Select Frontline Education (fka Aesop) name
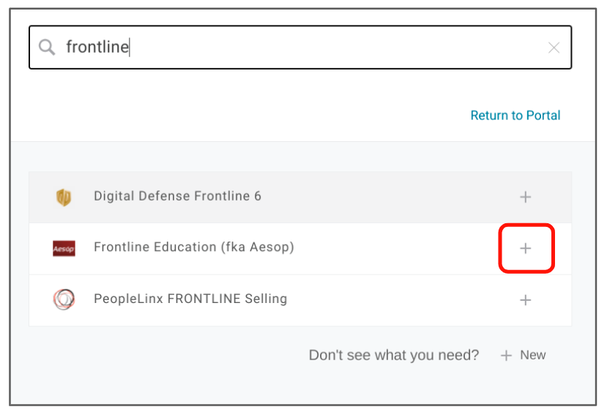 pyautogui.click(x=193, y=247)
